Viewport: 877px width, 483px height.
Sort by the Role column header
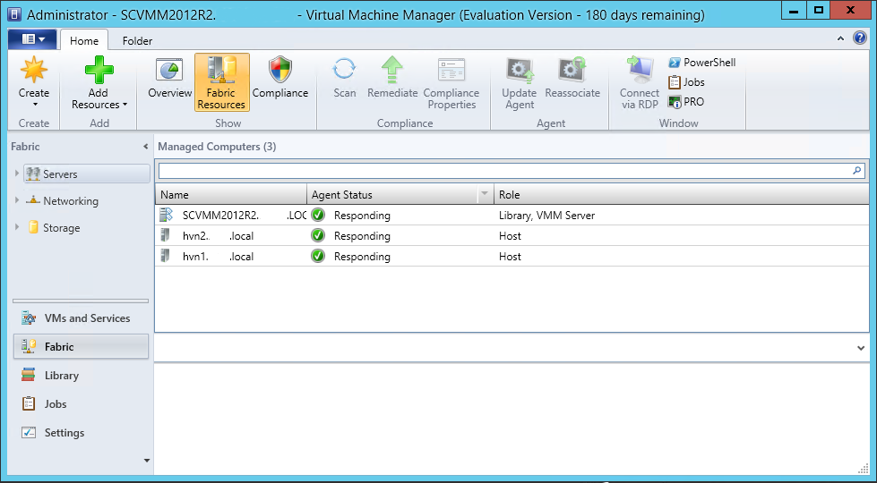pyautogui.click(x=682, y=195)
